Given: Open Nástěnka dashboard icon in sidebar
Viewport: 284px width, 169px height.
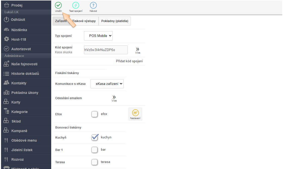Looking at the screenshot, I should (7, 30).
